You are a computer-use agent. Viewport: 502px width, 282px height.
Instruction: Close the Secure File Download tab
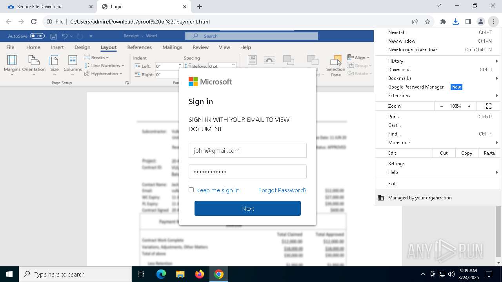[91, 7]
